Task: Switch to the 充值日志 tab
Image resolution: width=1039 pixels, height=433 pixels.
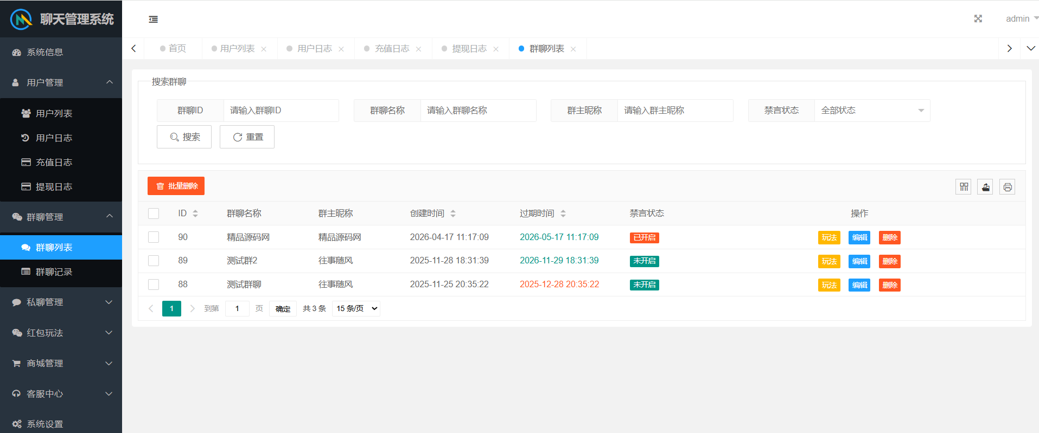Action: coord(392,49)
